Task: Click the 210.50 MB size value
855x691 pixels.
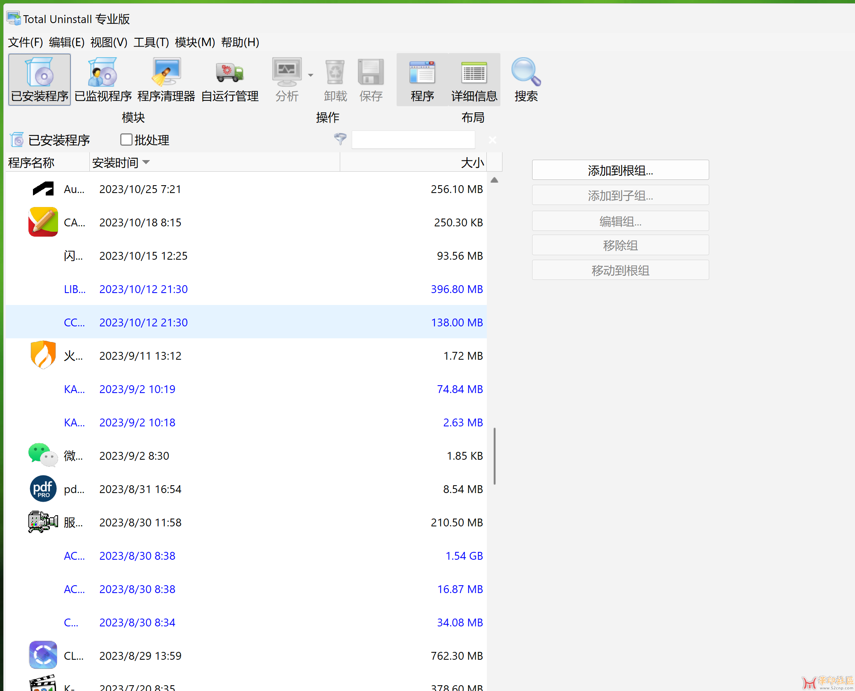Action: 457,522
